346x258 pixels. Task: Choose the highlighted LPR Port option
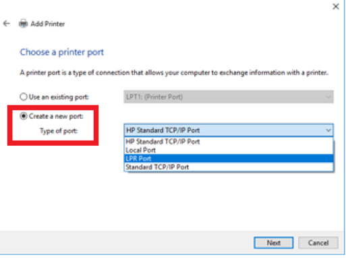229,159
